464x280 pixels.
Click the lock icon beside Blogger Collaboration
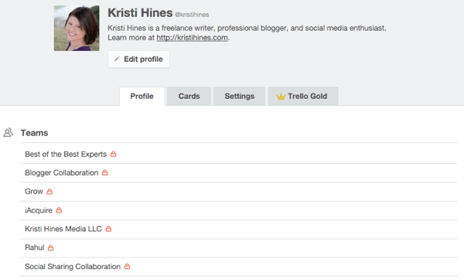tap(105, 172)
